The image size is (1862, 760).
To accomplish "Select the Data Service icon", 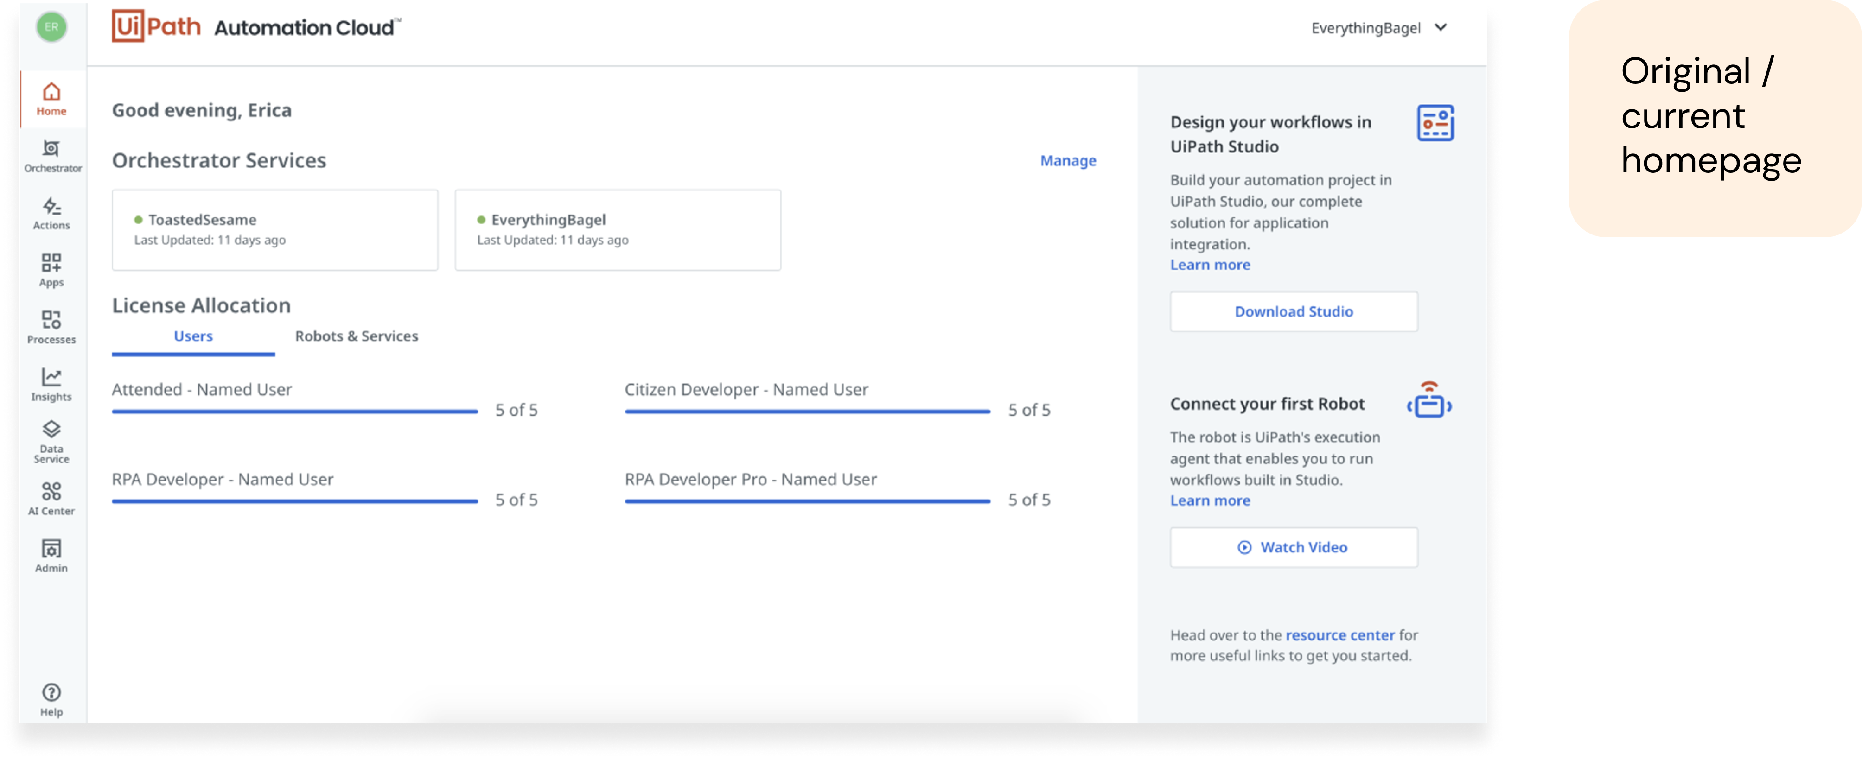I will pos(51,430).
